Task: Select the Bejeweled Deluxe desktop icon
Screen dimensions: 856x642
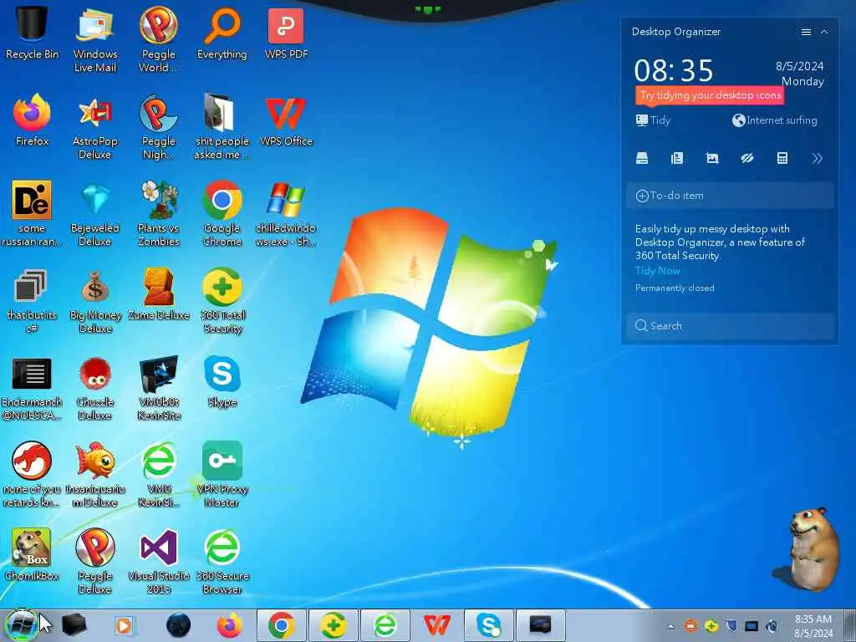Action: 95,214
